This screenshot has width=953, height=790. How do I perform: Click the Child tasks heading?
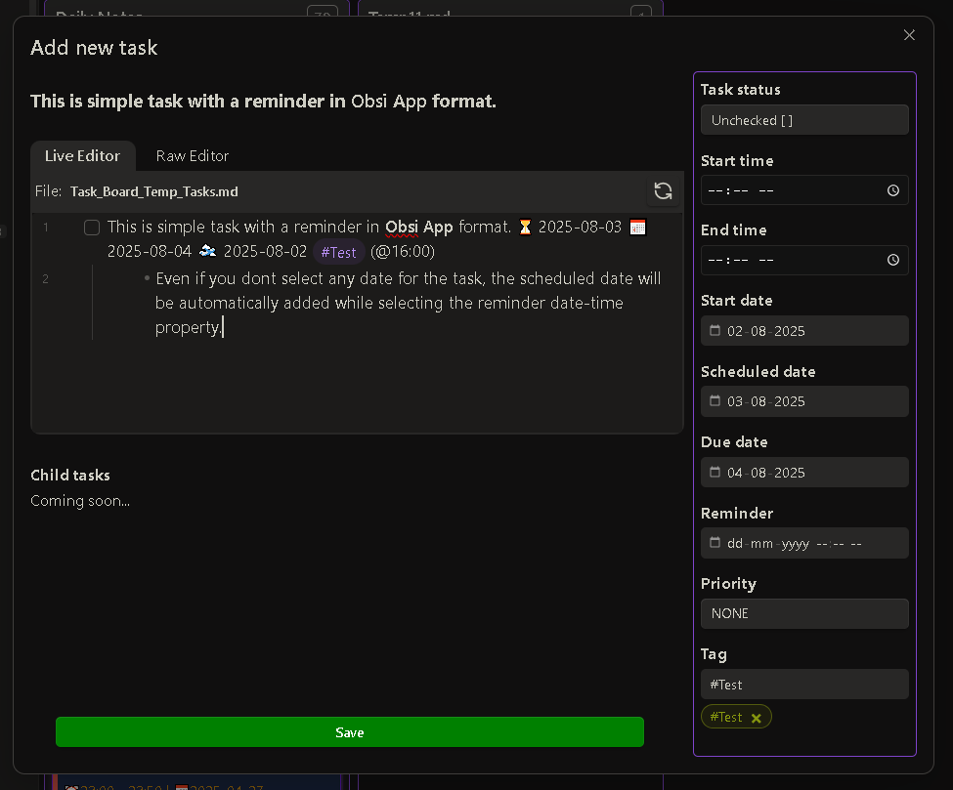point(70,475)
